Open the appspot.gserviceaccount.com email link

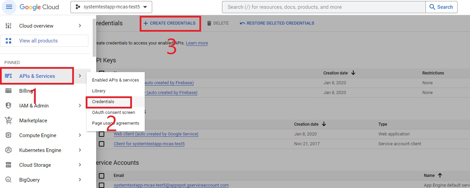point(171,185)
